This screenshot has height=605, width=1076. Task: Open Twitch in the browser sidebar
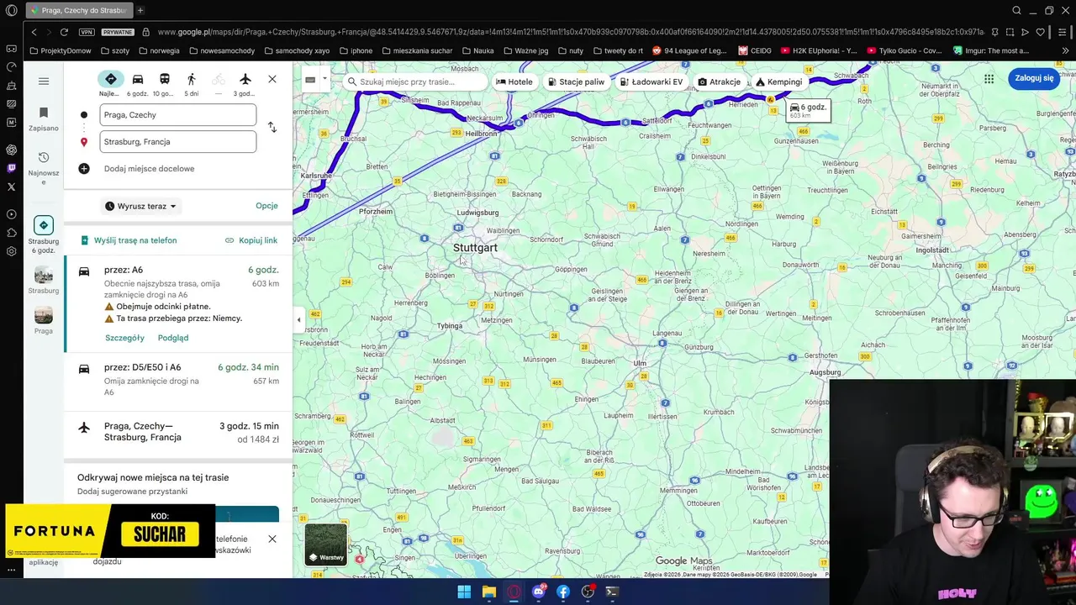click(11, 168)
